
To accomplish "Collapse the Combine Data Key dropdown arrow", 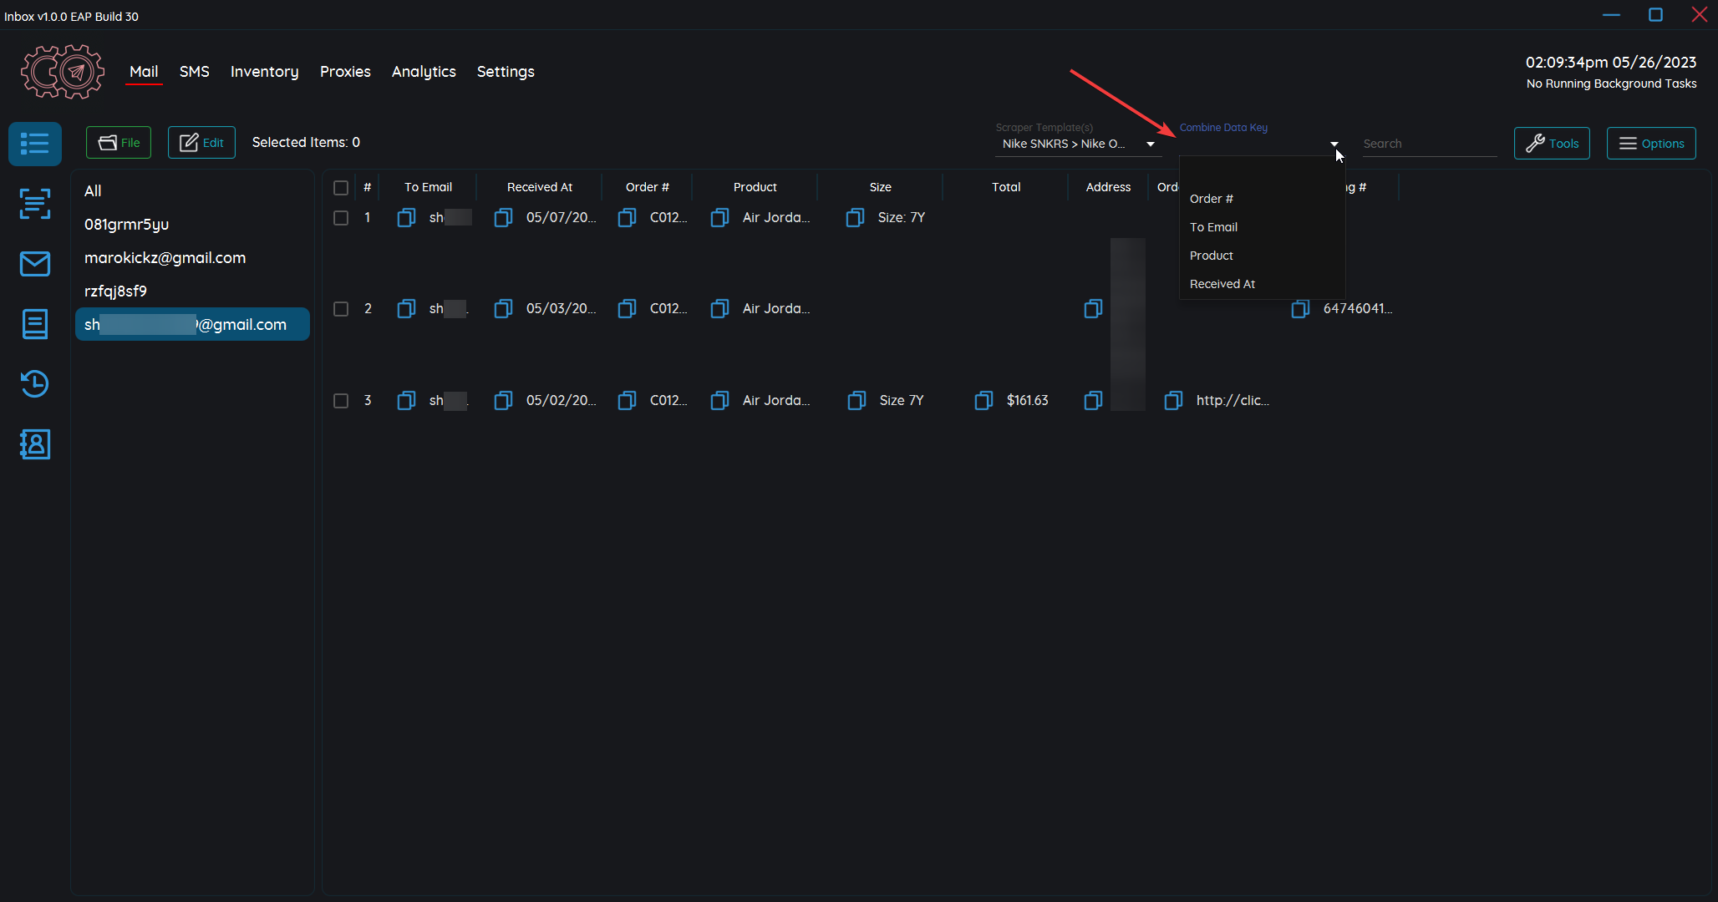I will tap(1334, 144).
